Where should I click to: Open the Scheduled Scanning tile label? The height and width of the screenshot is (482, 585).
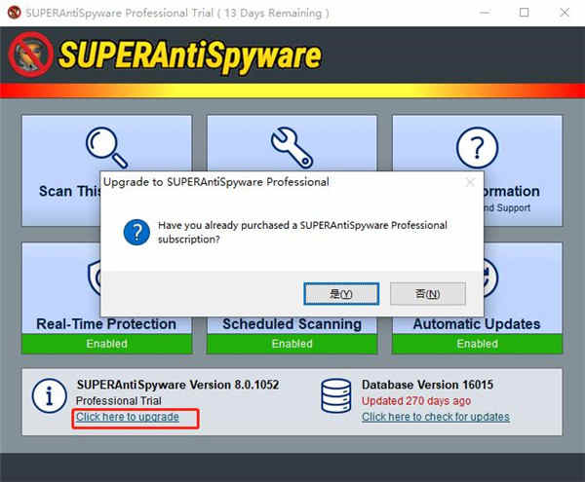[x=292, y=324]
